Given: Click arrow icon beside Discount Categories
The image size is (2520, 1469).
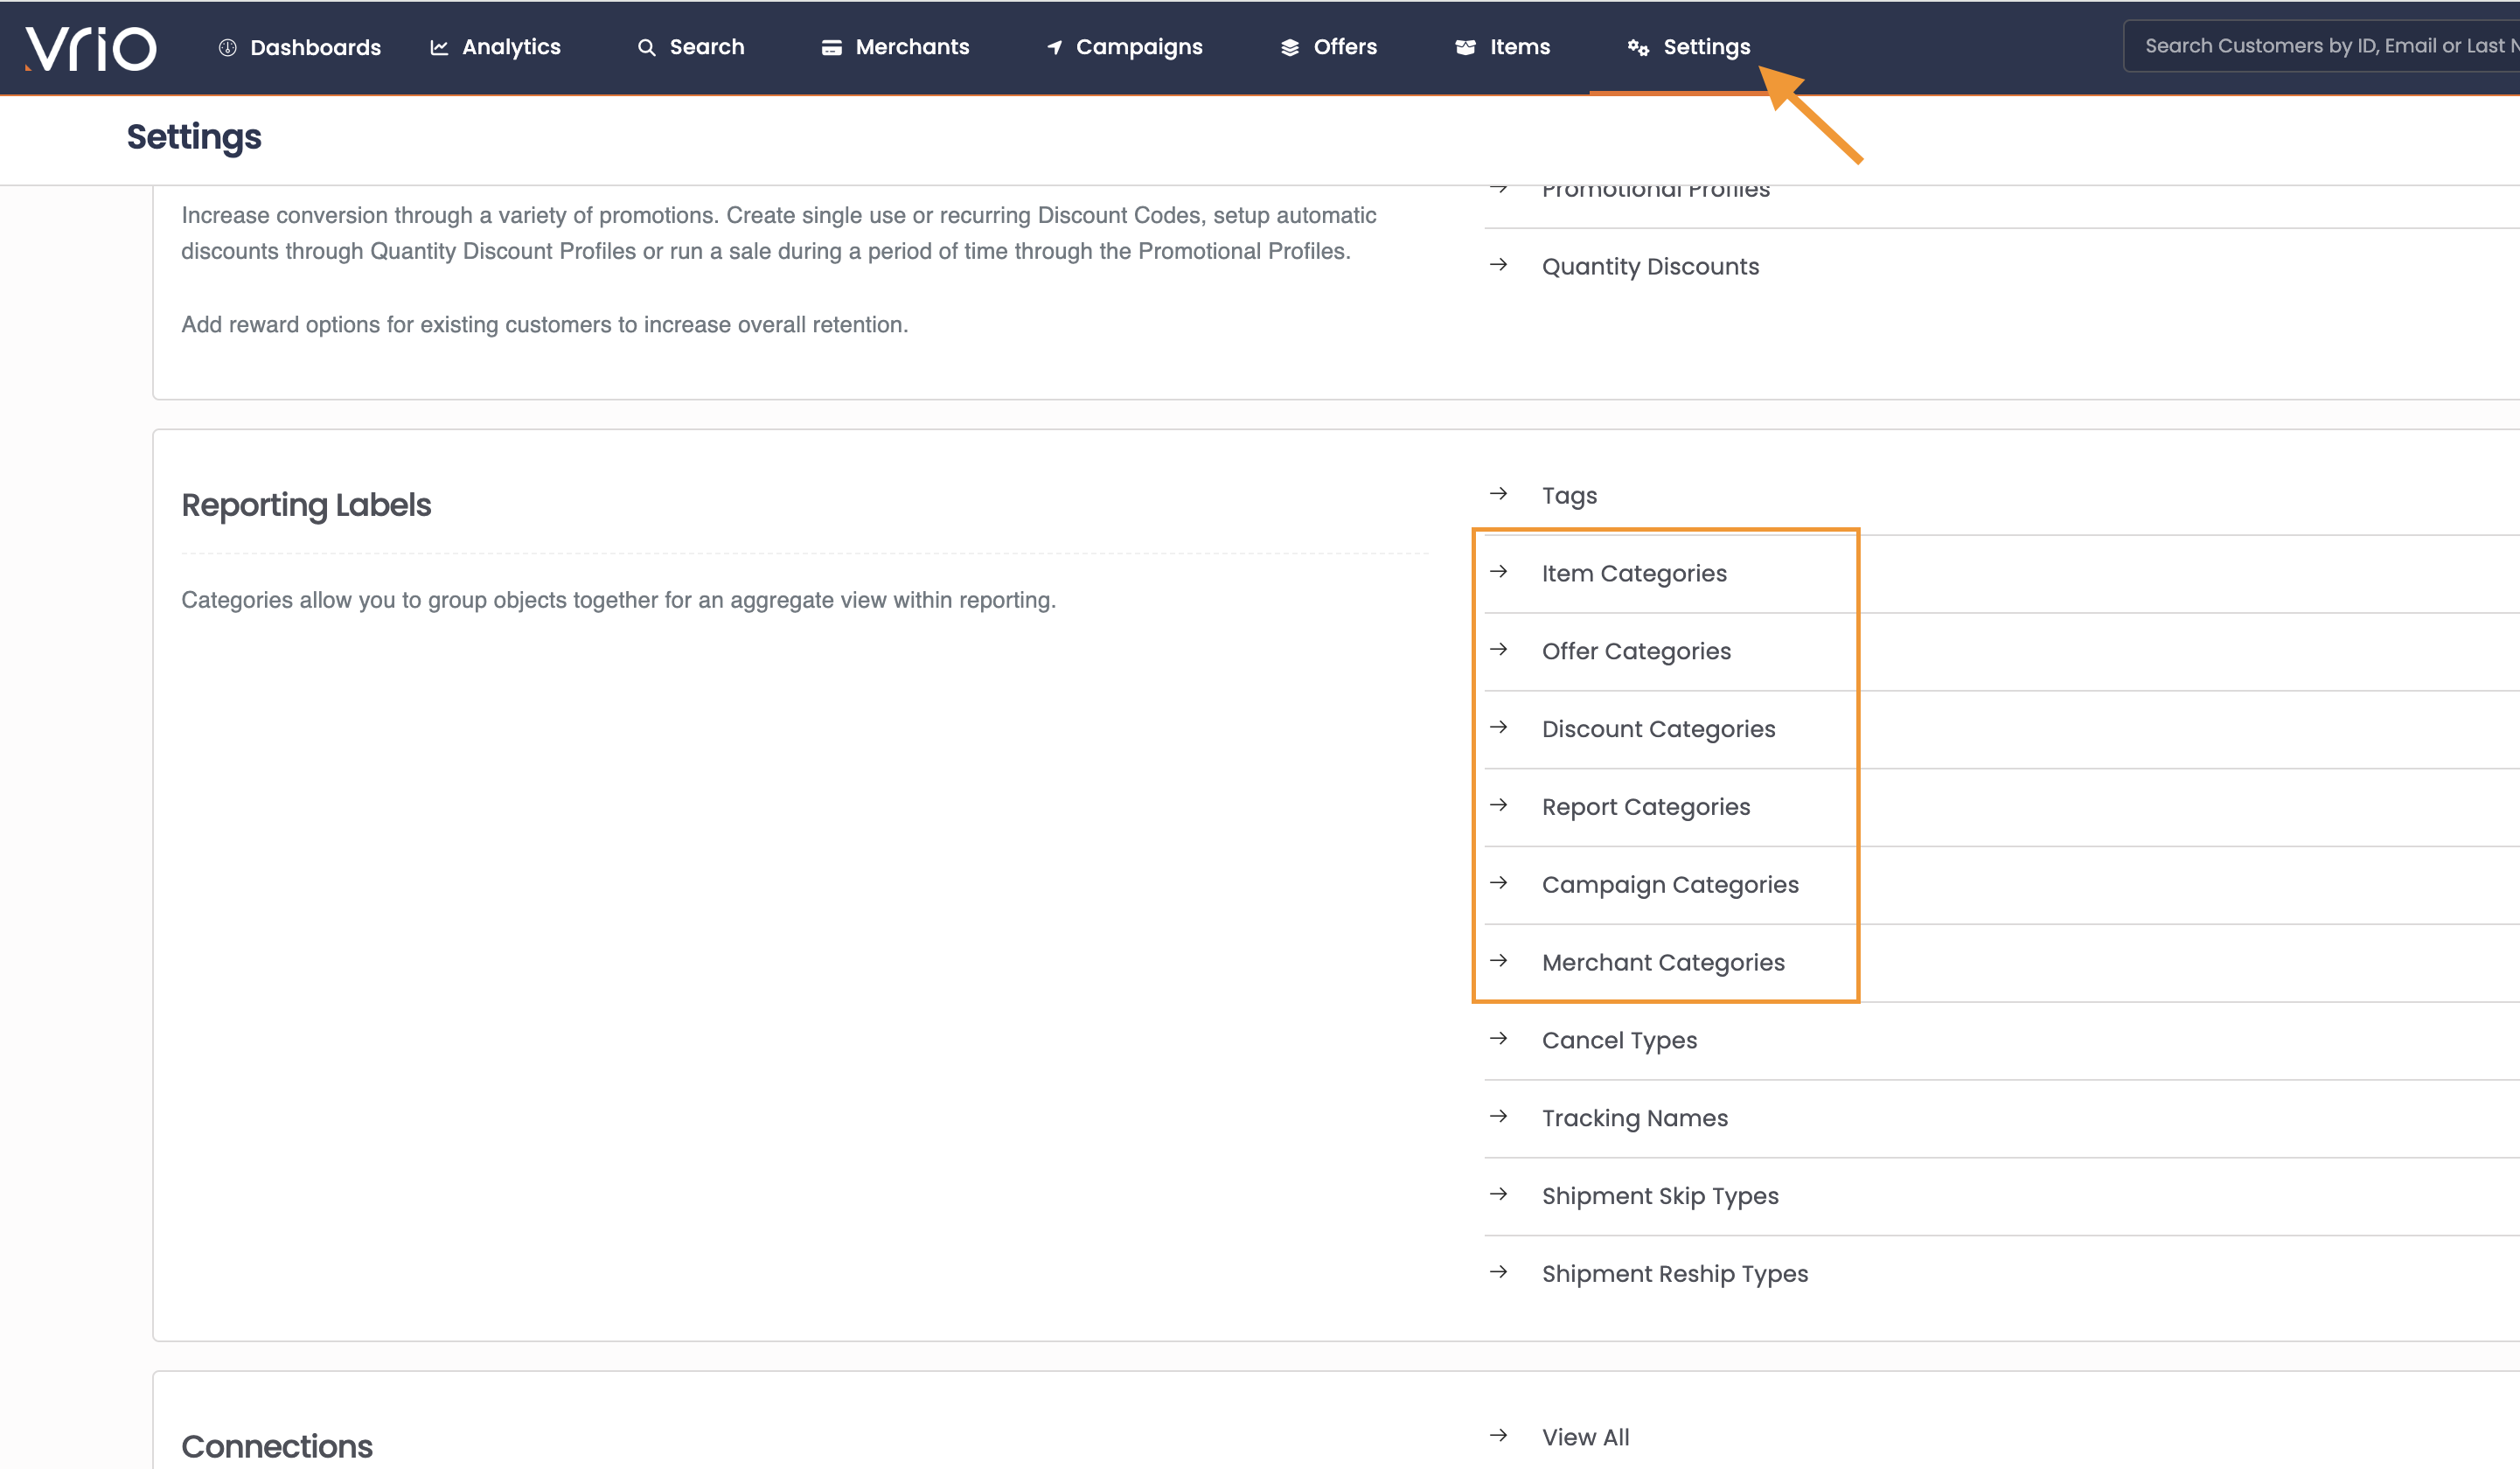Looking at the screenshot, I should point(1498,728).
